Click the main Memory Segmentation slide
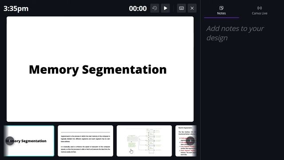The height and width of the screenshot is (160, 284). click(100, 69)
